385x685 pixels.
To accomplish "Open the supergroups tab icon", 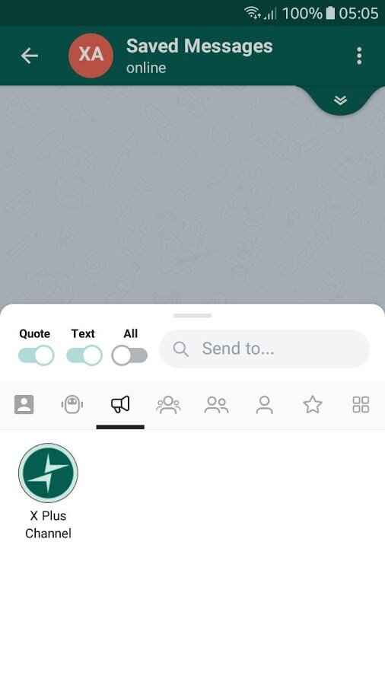I will pos(168,405).
